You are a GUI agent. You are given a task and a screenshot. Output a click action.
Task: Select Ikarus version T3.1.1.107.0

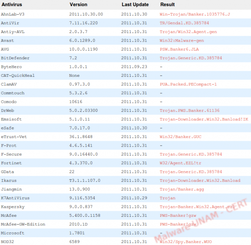pos(85,180)
